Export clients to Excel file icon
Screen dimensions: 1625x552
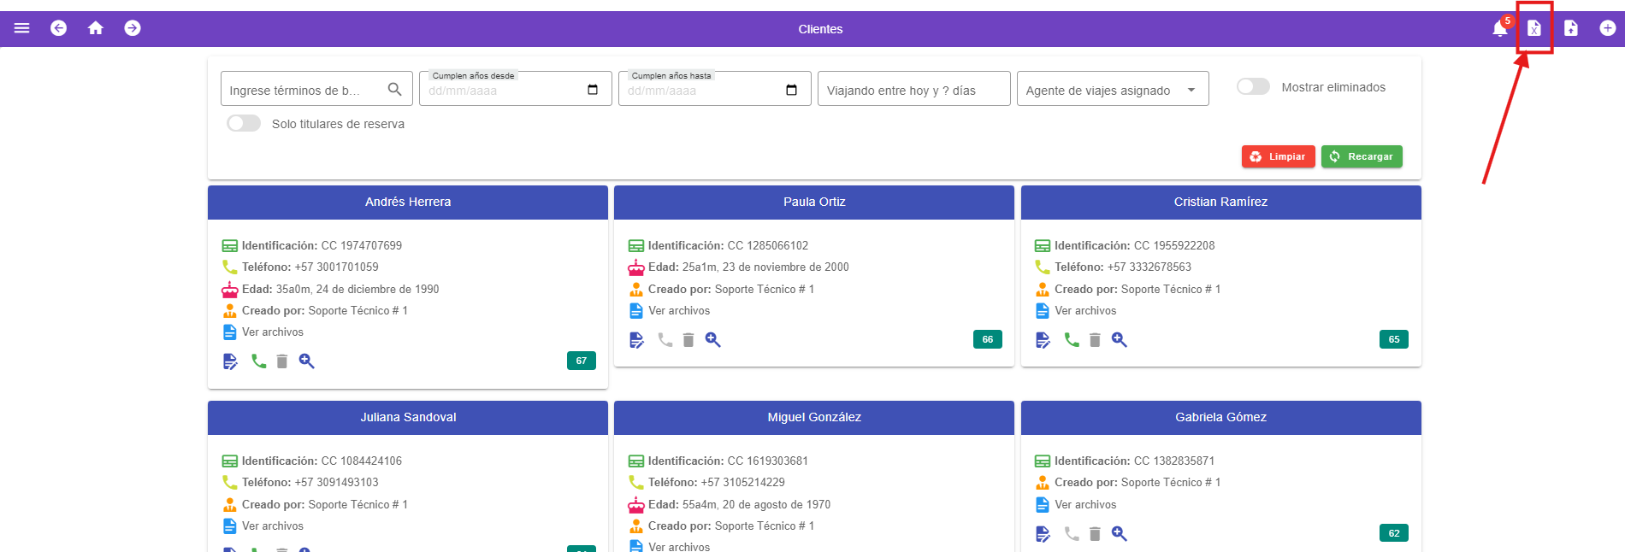point(1534,28)
